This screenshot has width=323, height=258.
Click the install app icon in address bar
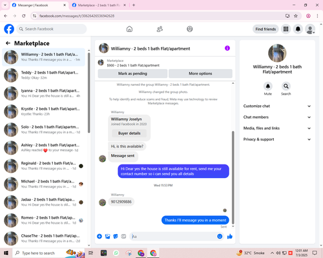coord(287,15)
